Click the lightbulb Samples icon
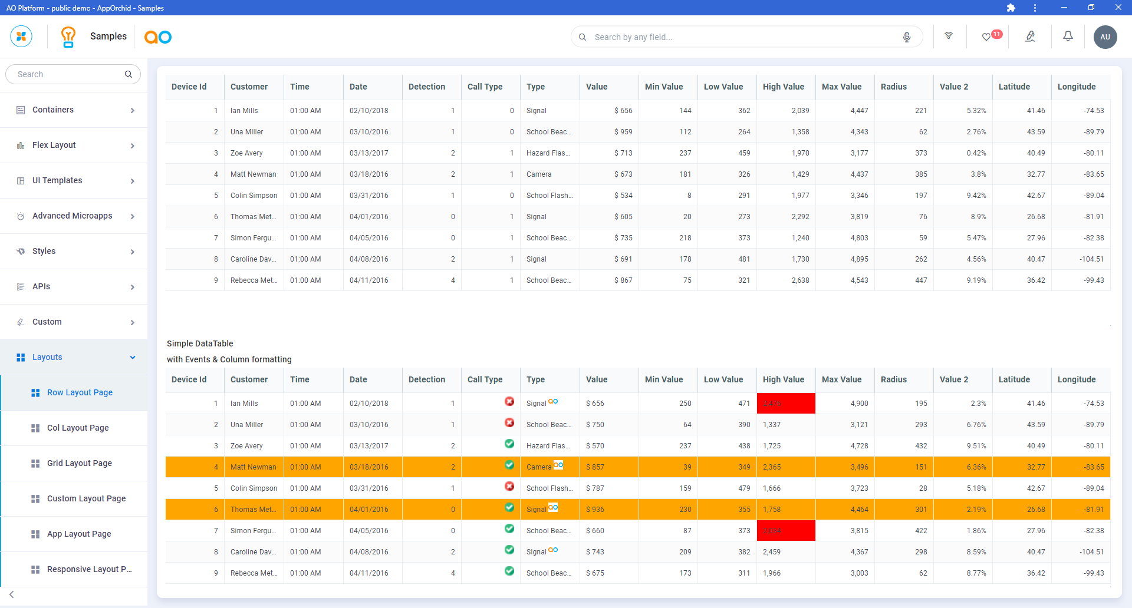This screenshot has height=608, width=1132. click(68, 37)
